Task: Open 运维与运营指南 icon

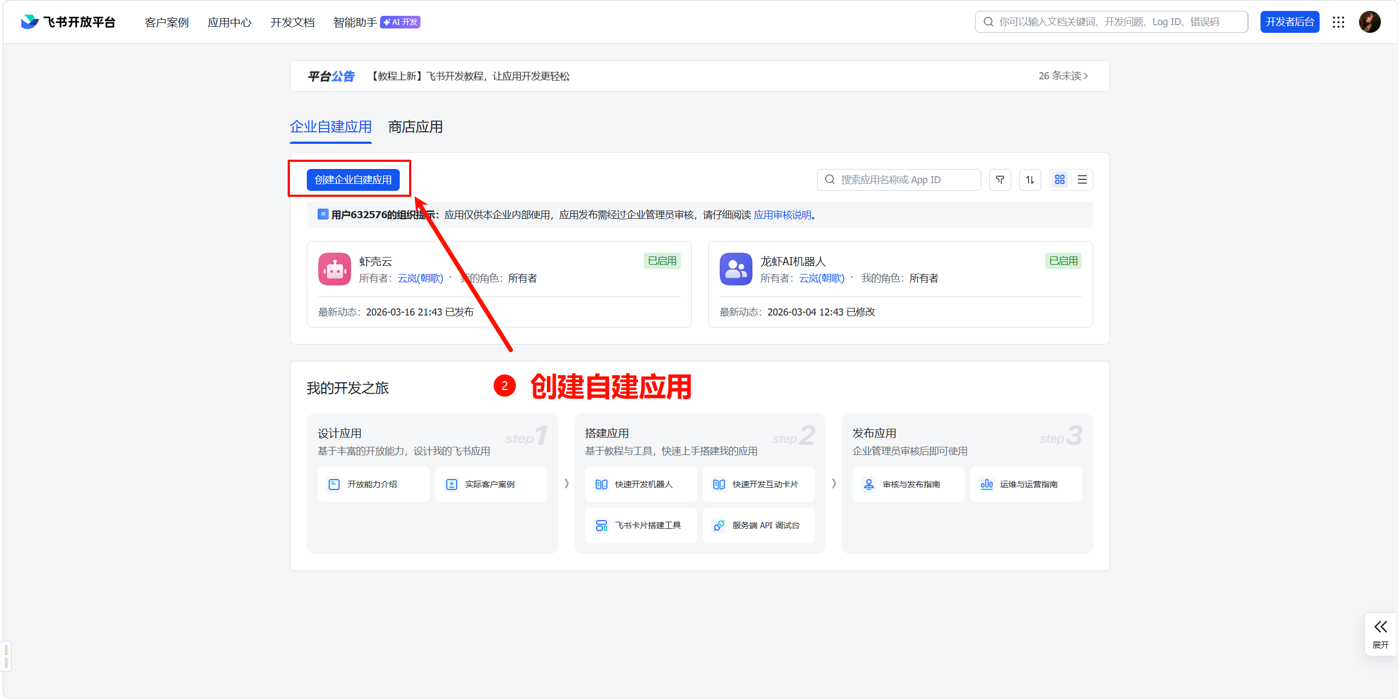Action: (987, 484)
